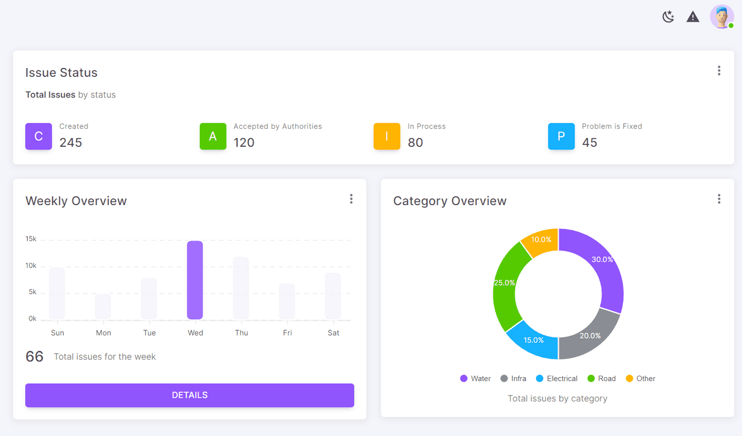Click the orange I In Process icon
The width and height of the screenshot is (742, 436).
click(387, 137)
